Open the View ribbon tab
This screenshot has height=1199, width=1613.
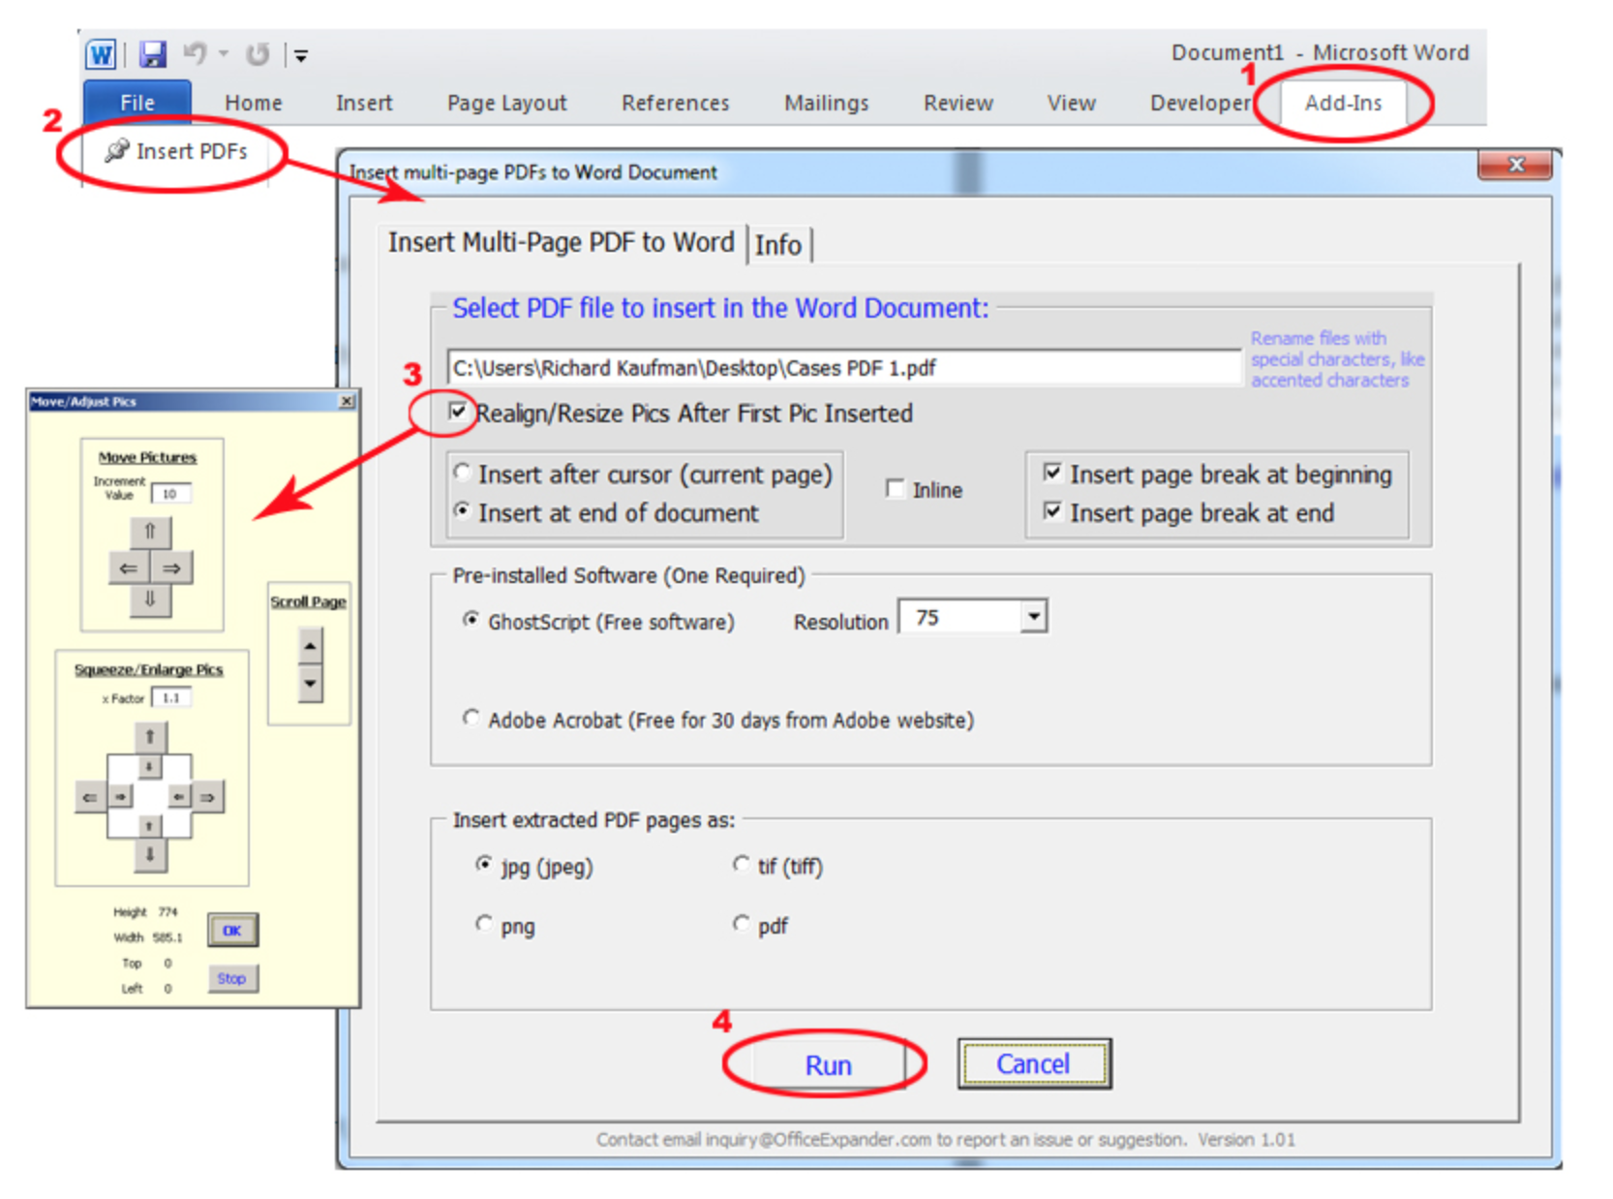pos(1071,103)
